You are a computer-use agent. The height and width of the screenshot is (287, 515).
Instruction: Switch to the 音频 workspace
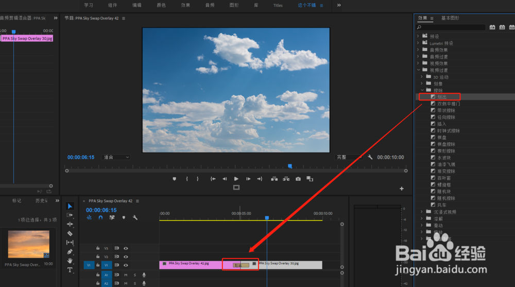coord(210,5)
